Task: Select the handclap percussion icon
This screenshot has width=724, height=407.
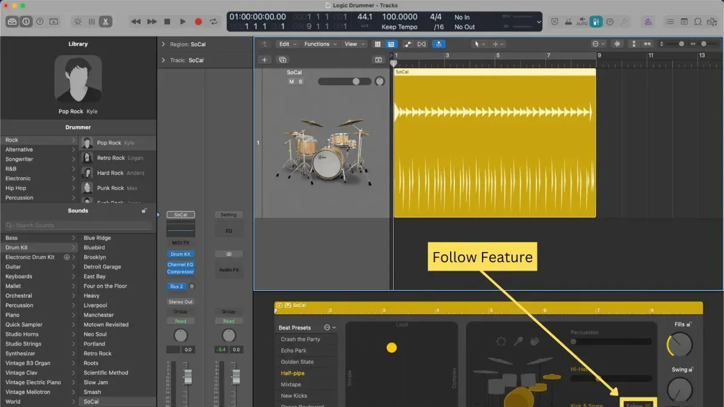Action: [x=533, y=341]
